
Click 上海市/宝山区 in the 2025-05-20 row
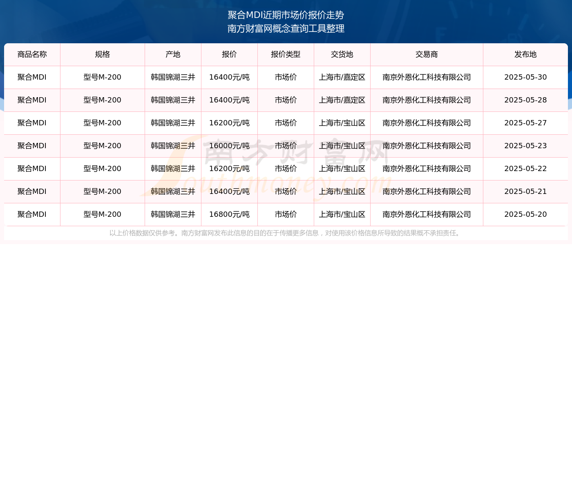point(342,214)
